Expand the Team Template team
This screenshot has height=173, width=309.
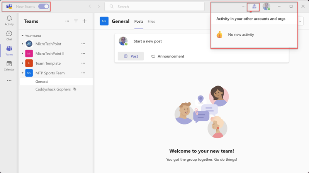coord(22,63)
